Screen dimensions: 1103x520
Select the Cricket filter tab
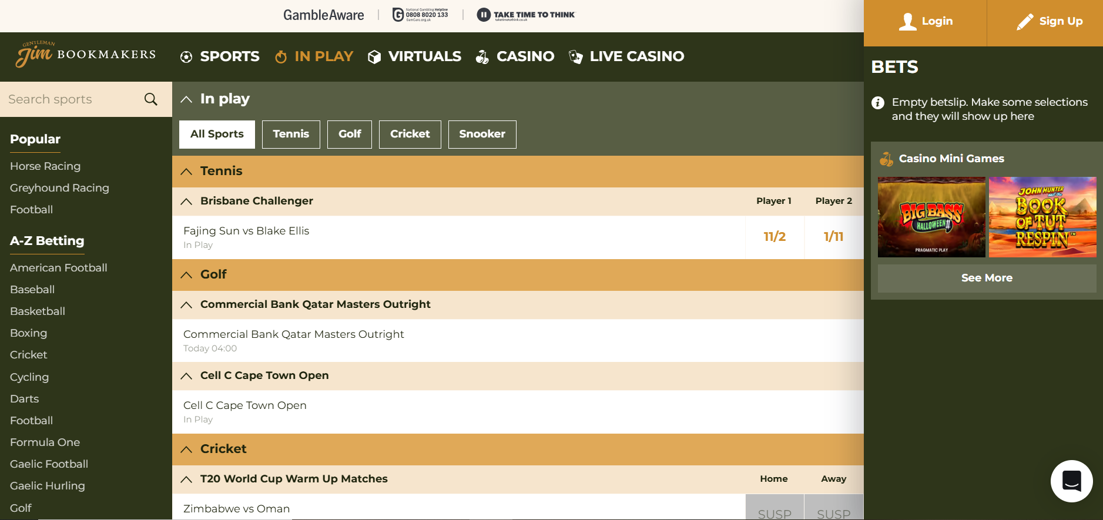[410, 135]
